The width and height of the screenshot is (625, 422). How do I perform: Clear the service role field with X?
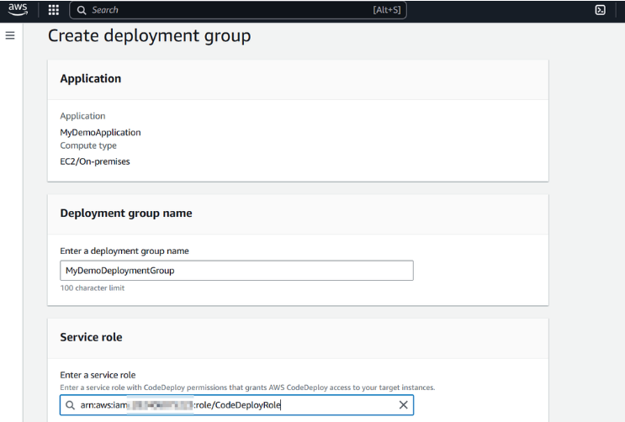pyautogui.click(x=404, y=405)
